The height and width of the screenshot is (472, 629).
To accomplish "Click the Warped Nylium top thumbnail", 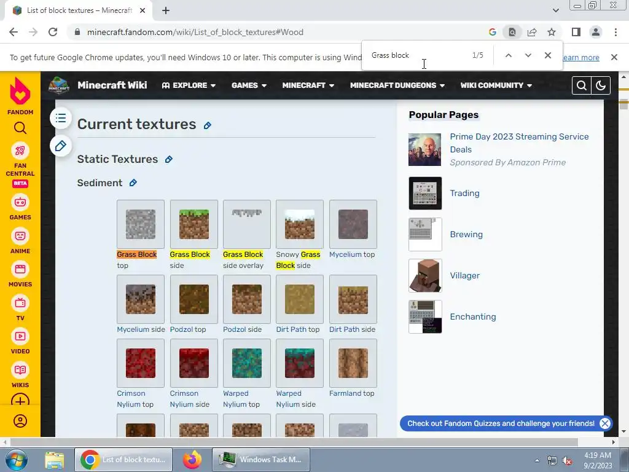I will click(x=247, y=363).
